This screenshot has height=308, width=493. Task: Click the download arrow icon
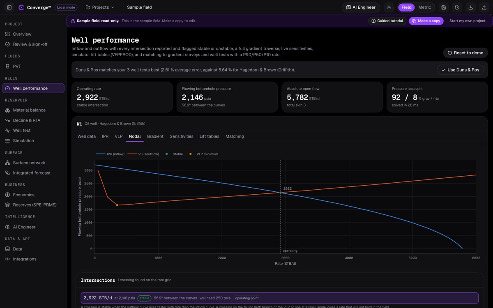(x=470, y=7)
